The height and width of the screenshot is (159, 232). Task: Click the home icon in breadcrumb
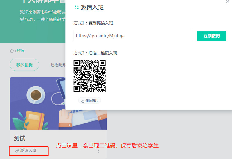[12, 51]
